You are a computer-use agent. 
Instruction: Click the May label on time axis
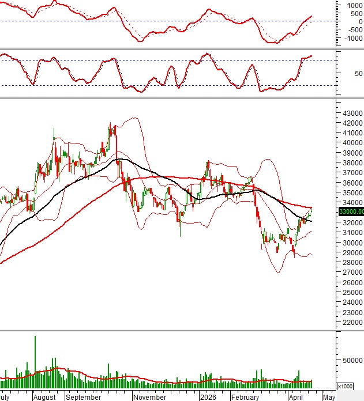pyautogui.click(x=329, y=397)
